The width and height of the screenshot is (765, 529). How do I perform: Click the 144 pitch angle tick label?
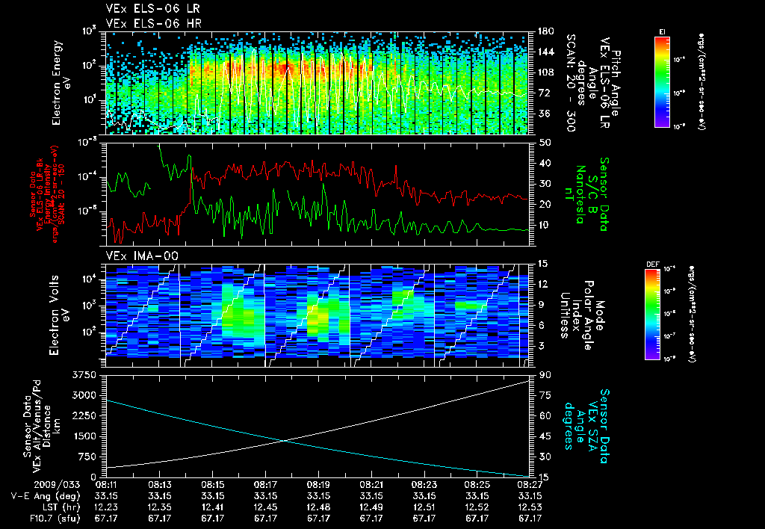(545, 52)
